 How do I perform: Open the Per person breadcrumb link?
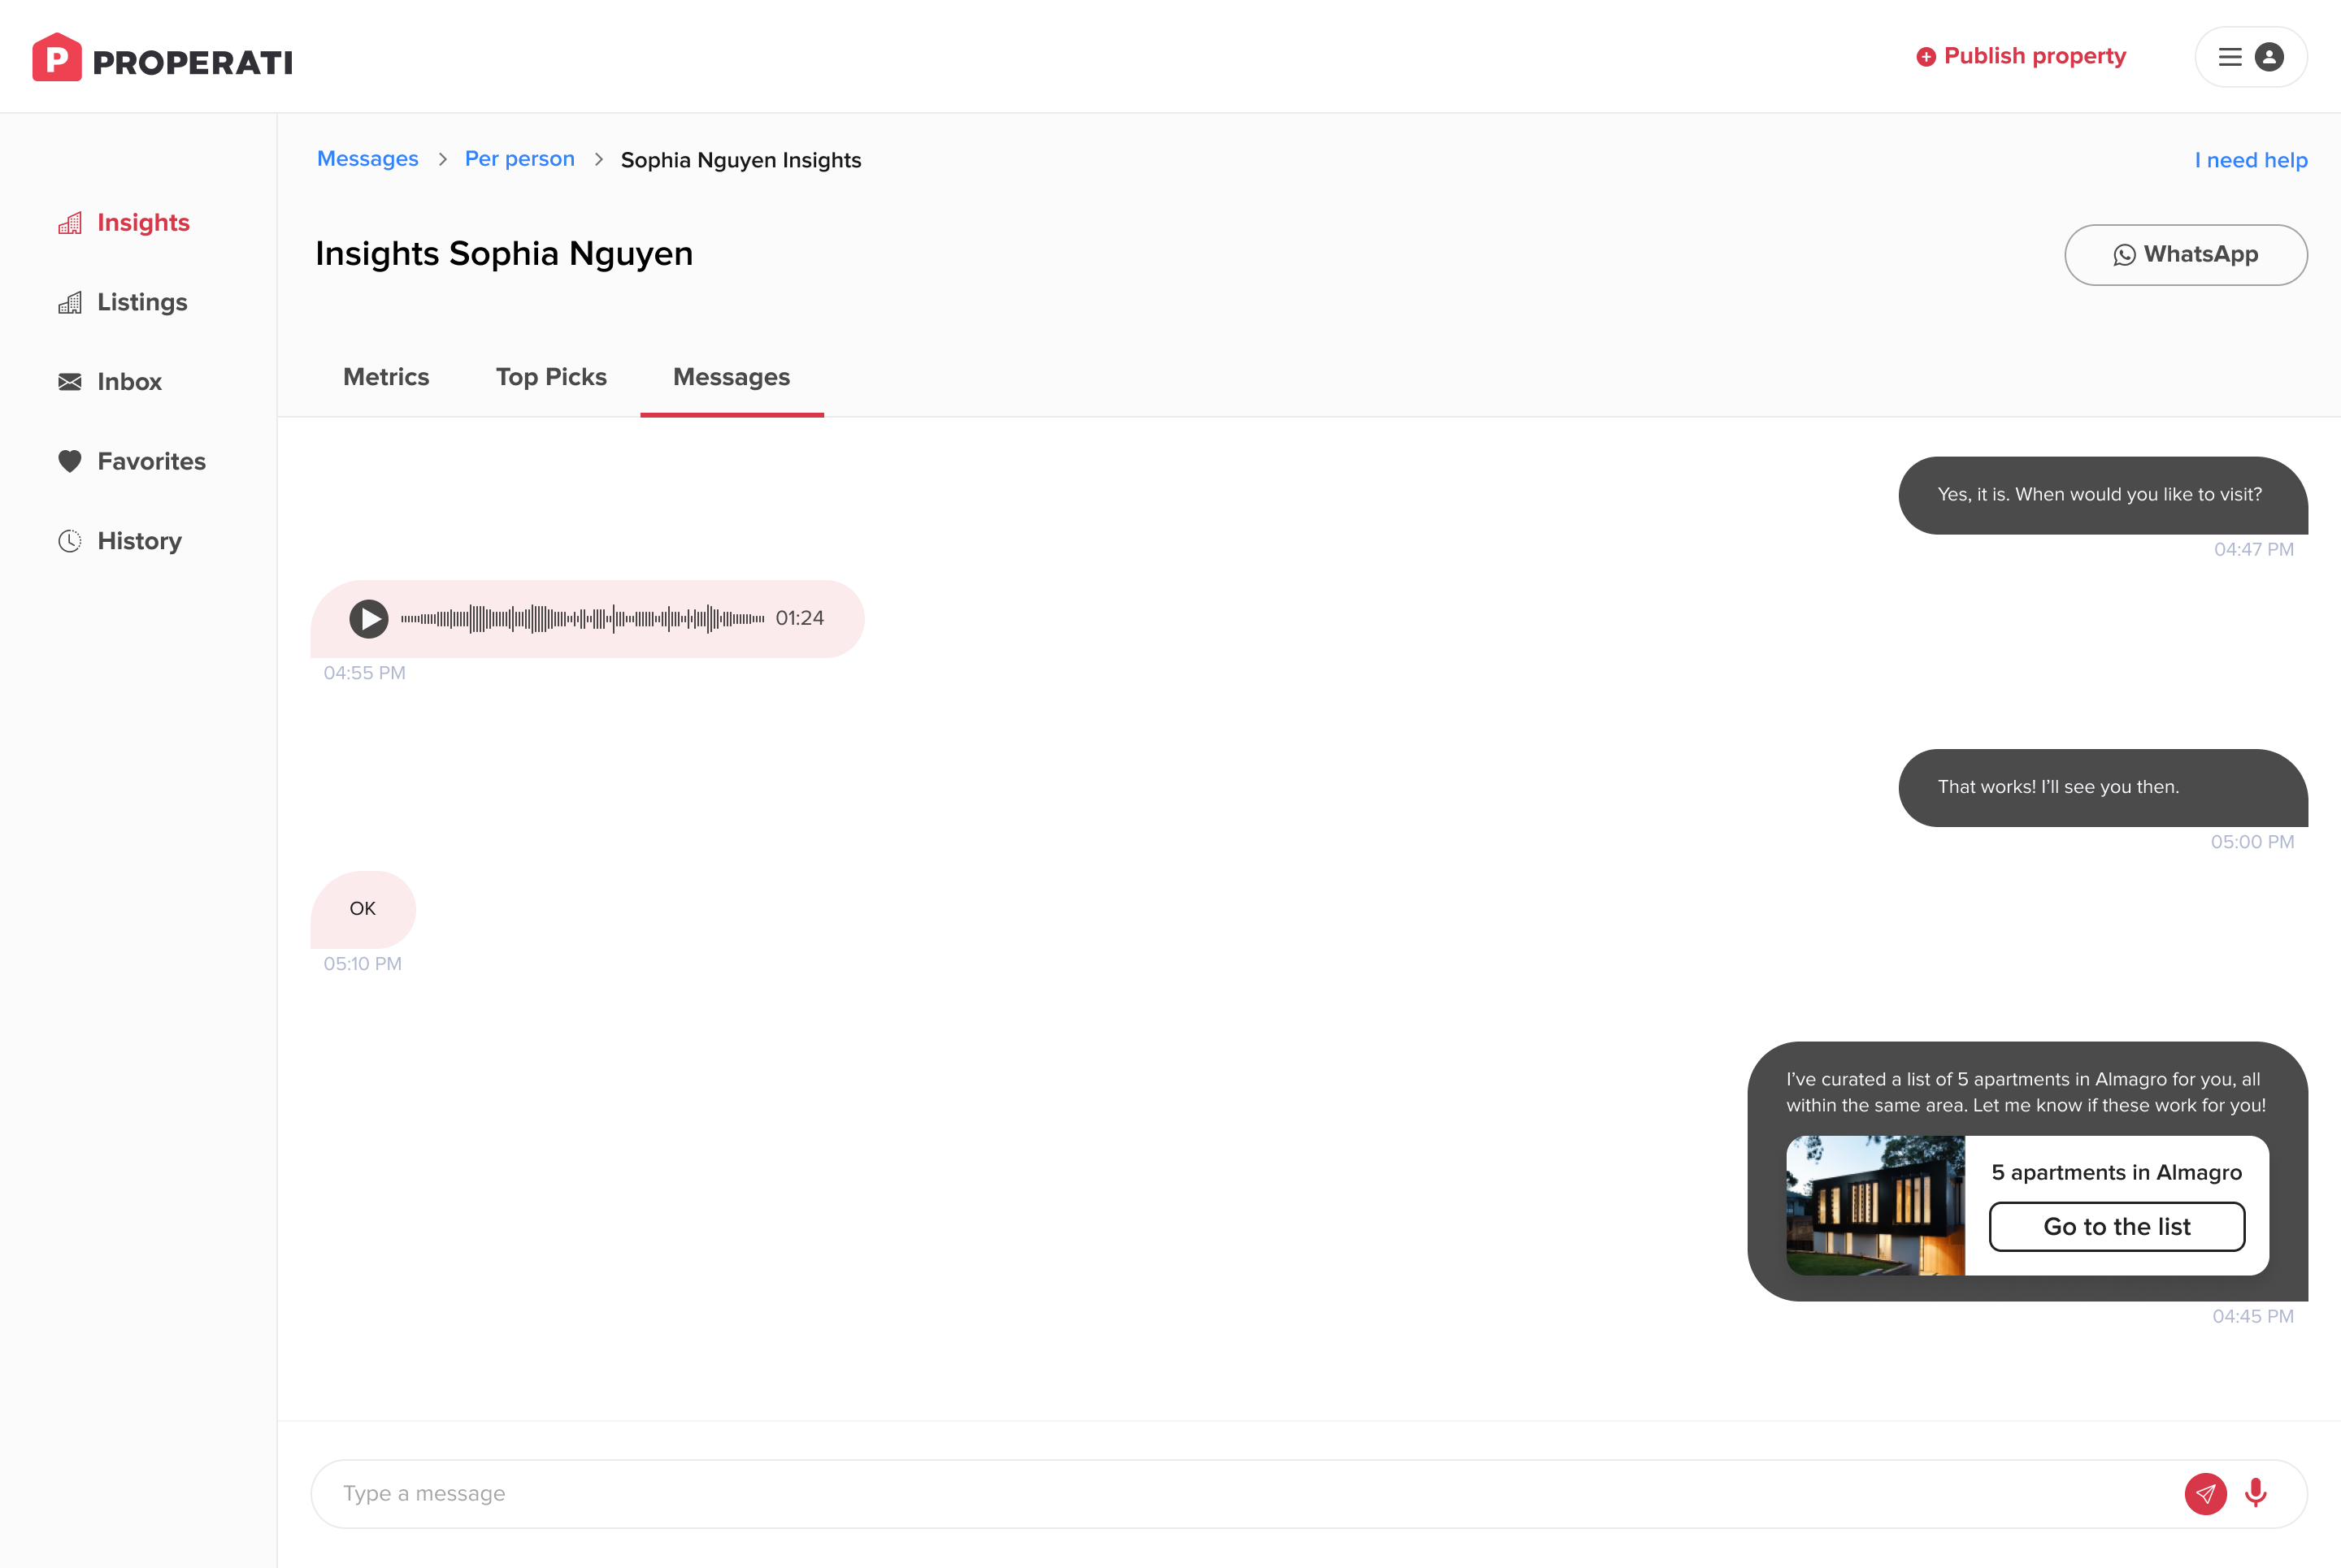coord(519,159)
